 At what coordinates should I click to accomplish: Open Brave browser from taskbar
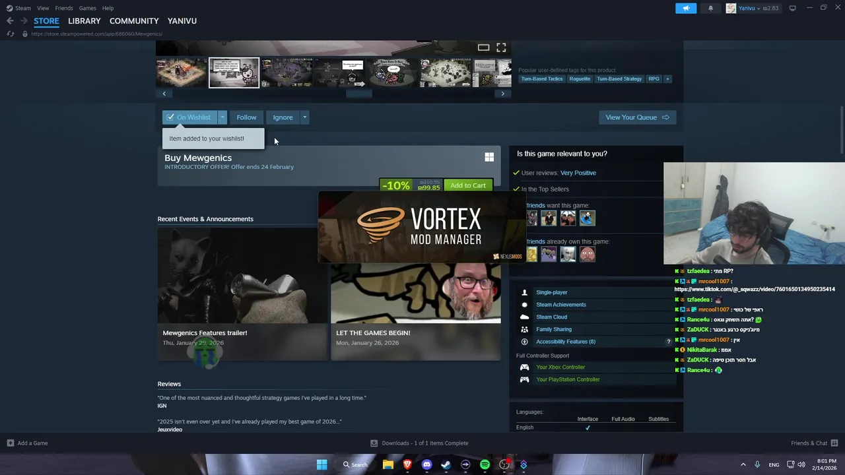407,464
